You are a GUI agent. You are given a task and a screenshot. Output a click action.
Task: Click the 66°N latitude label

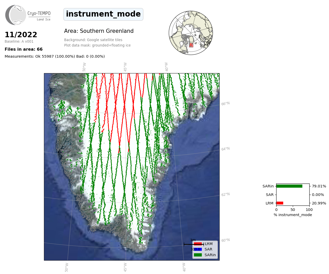click(x=226, y=104)
